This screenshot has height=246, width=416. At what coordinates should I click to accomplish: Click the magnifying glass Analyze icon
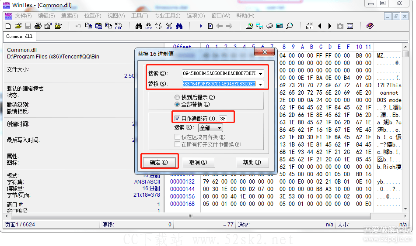(x=290, y=26)
